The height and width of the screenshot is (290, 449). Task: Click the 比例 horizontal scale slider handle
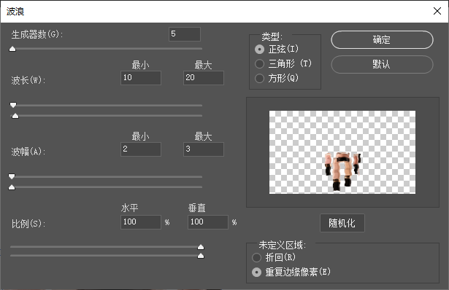click(201, 246)
